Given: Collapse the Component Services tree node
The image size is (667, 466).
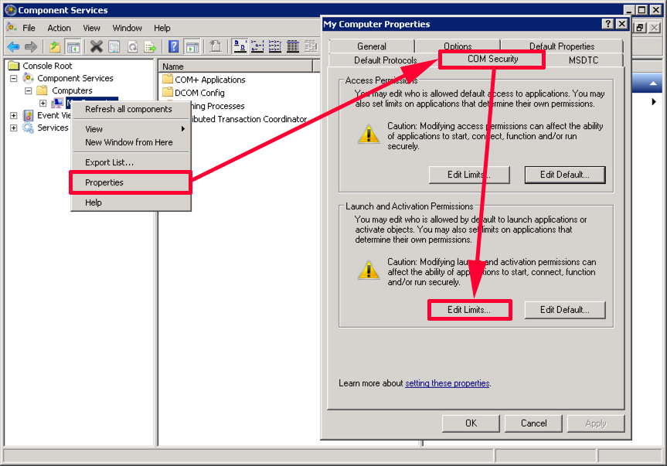Looking at the screenshot, I should click(x=14, y=78).
